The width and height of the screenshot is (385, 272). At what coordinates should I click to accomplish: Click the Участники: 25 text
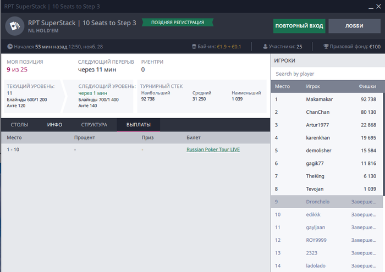pyautogui.click(x=285, y=46)
